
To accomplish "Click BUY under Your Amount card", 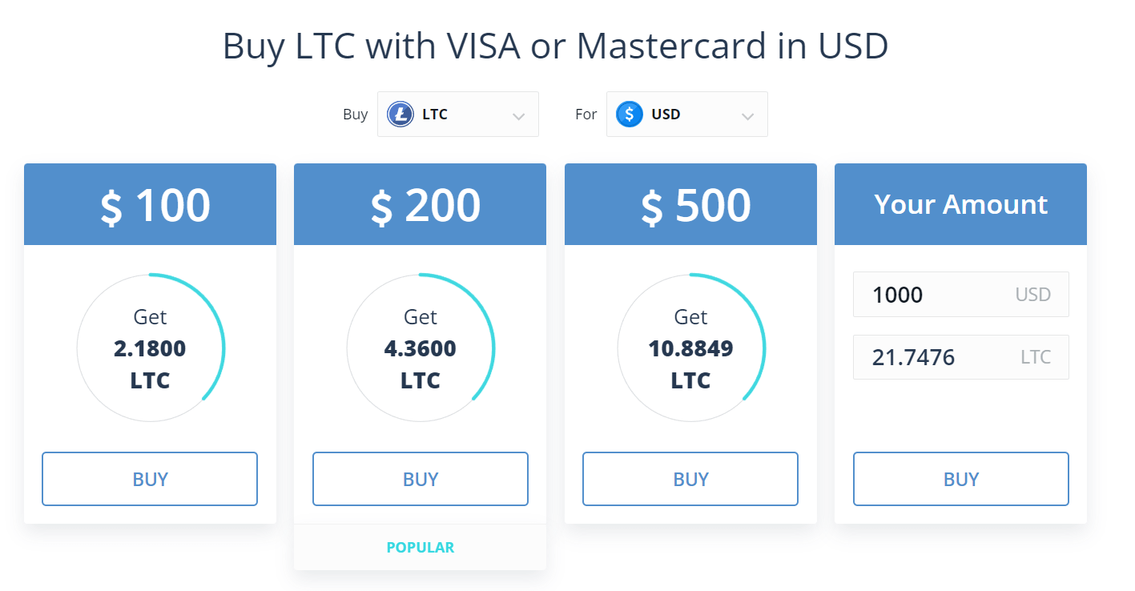I will (960, 478).
